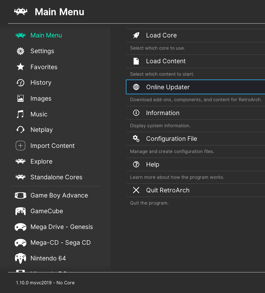Click the 'Main Menu' header title
Screen dimensions: 265x293
coord(59,12)
